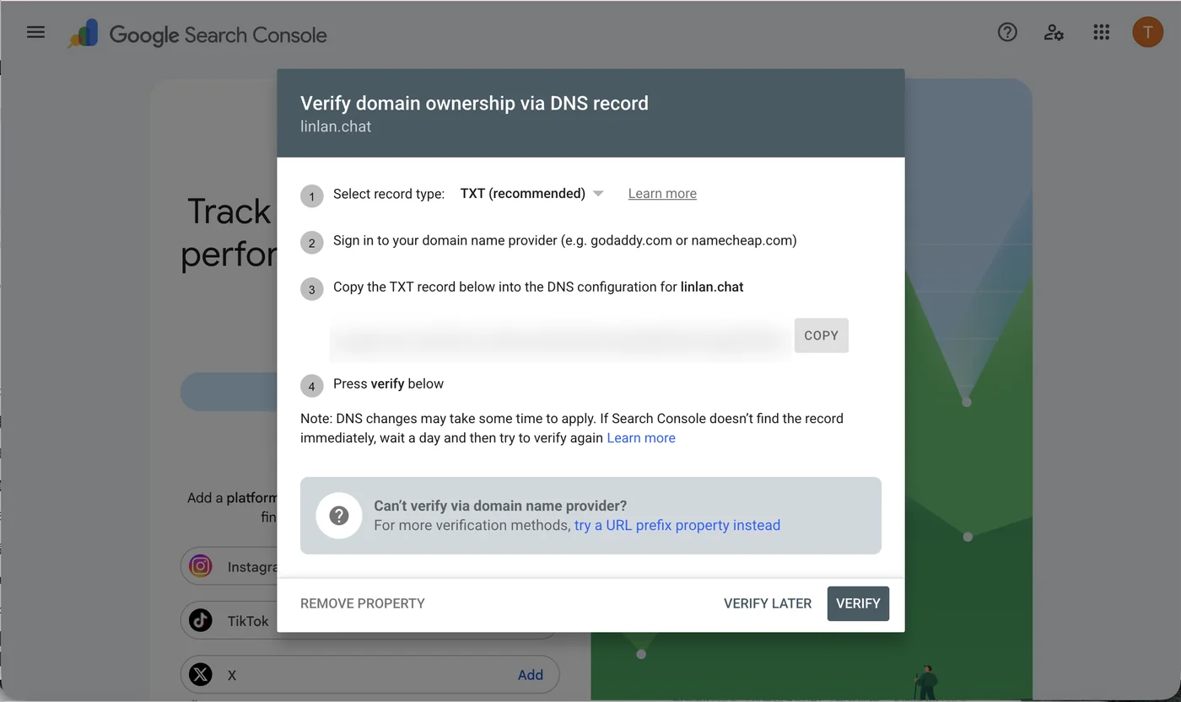This screenshot has width=1181, height=702.
Task: Open the Google apps grid
Action: 1101,33
